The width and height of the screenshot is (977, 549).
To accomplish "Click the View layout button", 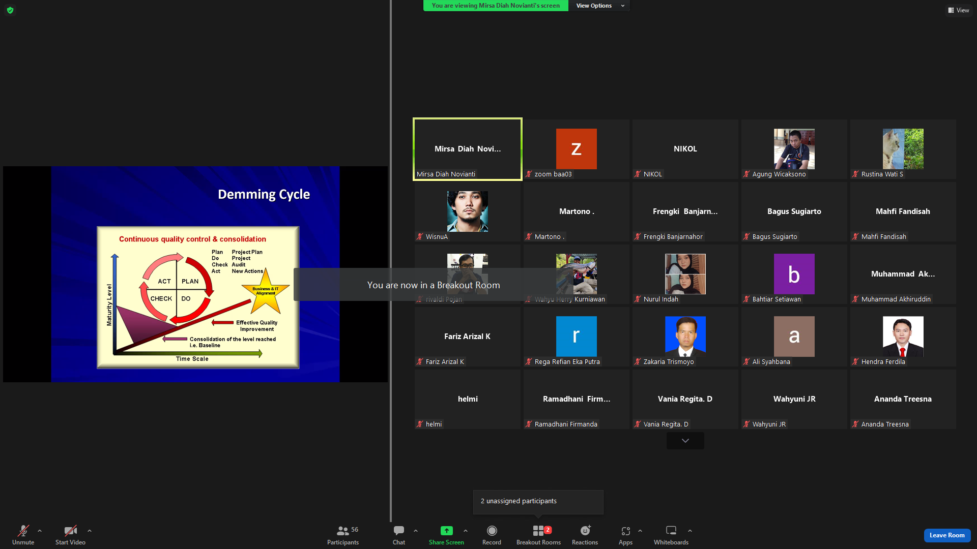I will pos(959,10).
